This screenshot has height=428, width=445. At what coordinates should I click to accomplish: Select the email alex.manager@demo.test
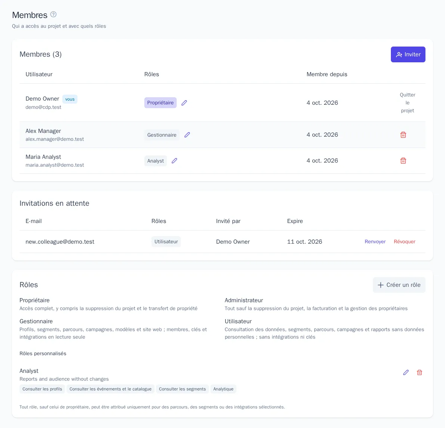(55, 139)
